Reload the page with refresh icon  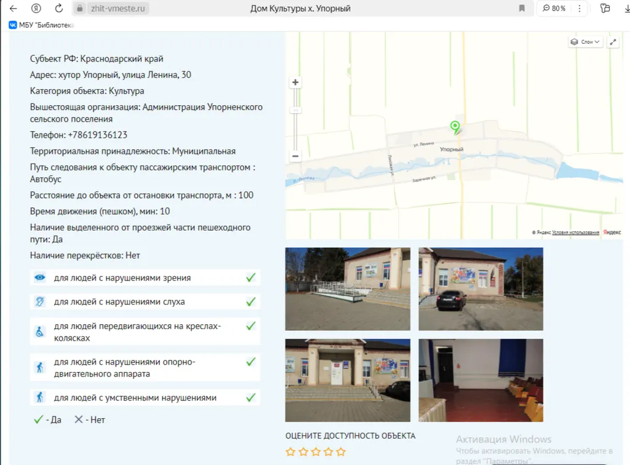point(59,9)
